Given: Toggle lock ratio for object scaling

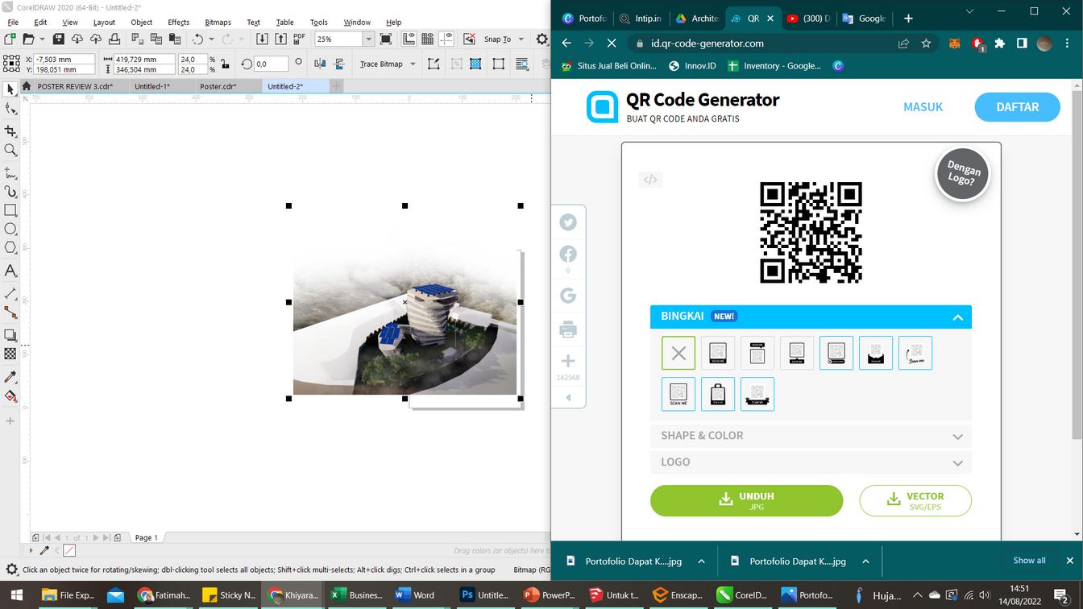Looking at the screenshot, I should [225, 64].
